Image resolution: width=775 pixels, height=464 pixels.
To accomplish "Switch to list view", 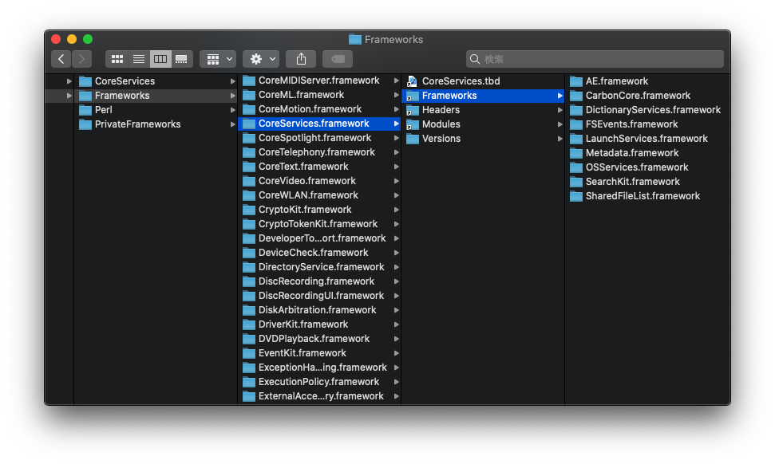I will (138, 58).
